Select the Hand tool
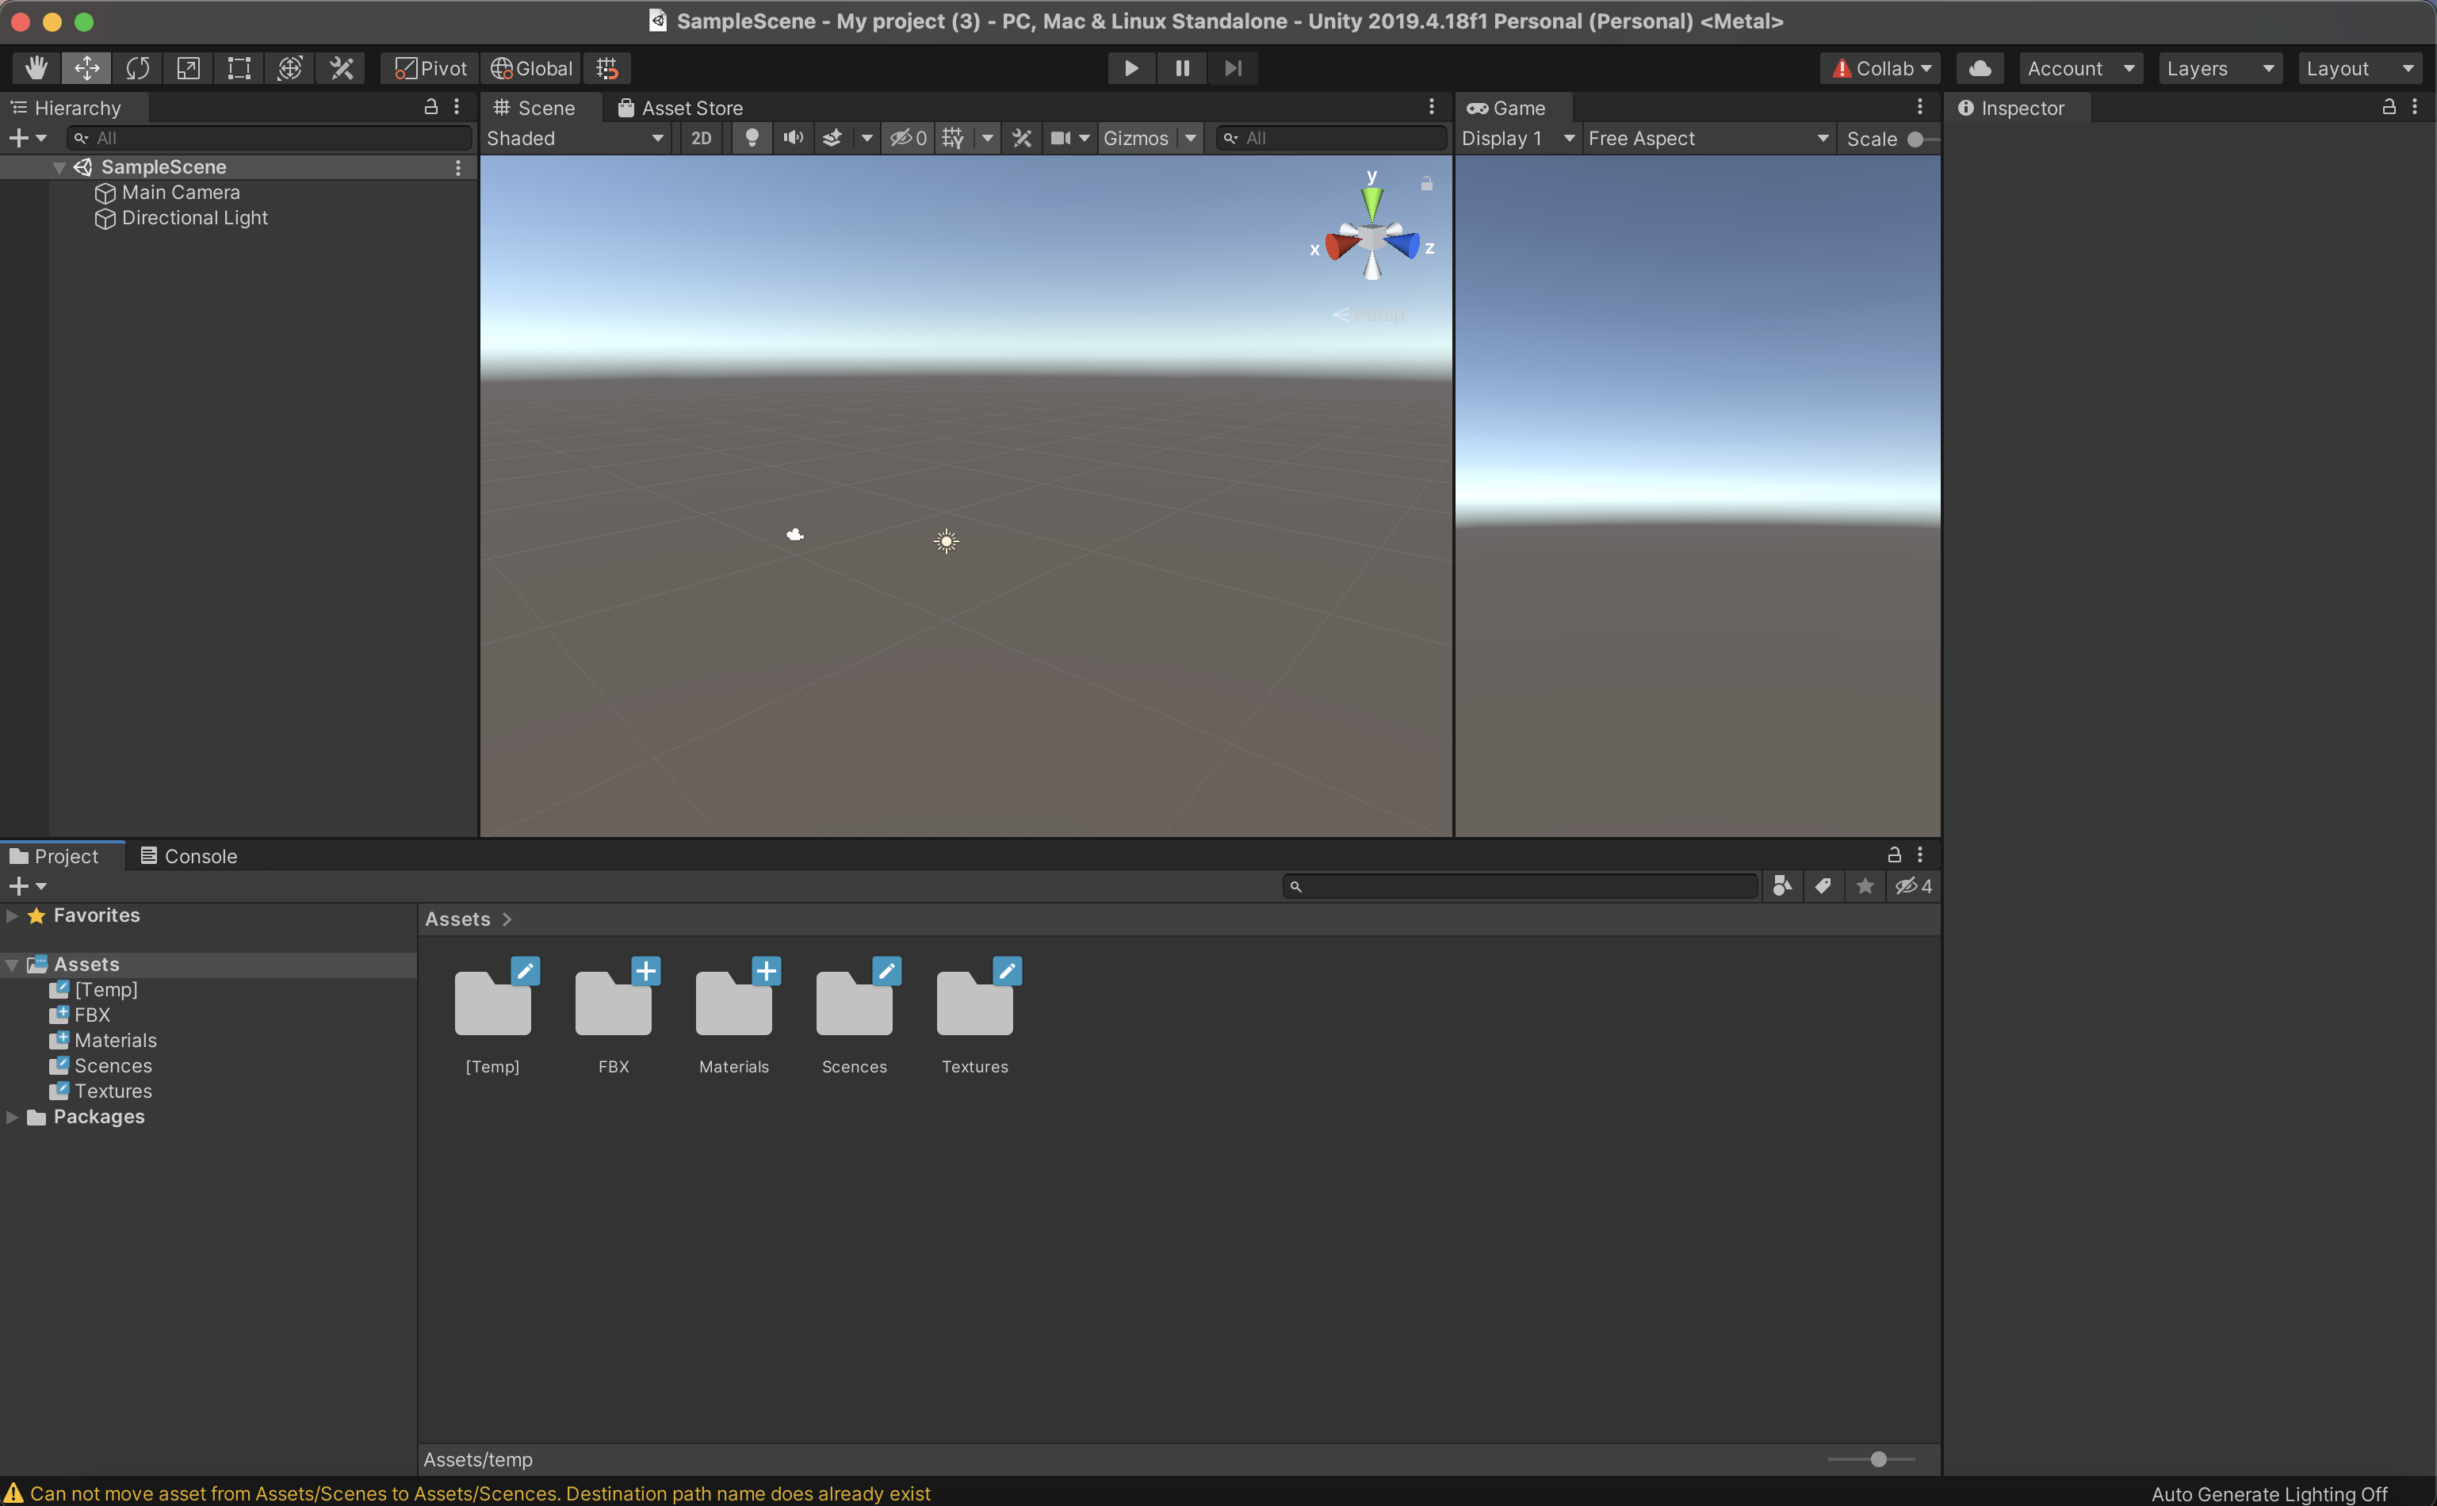The height and width of the screenshot is (1506, 2437). point(36,67)
